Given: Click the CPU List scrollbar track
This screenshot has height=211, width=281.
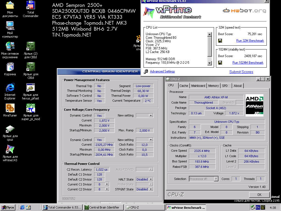Looking at the screenshot, I should click(x=209, y=59).
